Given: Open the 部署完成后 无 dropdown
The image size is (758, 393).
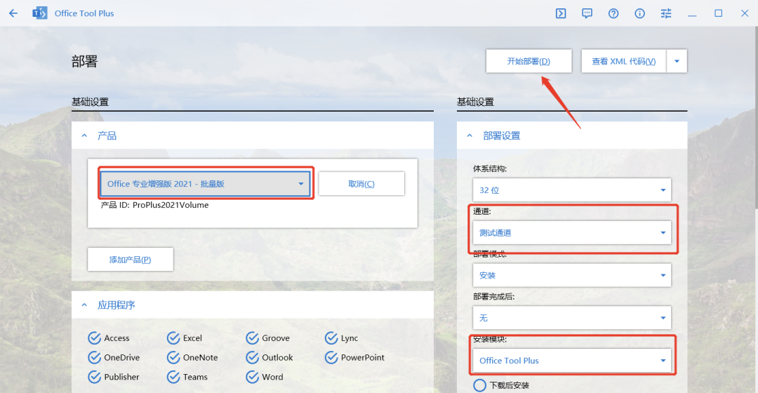Looking at the screenshot, I should point(572,318).
